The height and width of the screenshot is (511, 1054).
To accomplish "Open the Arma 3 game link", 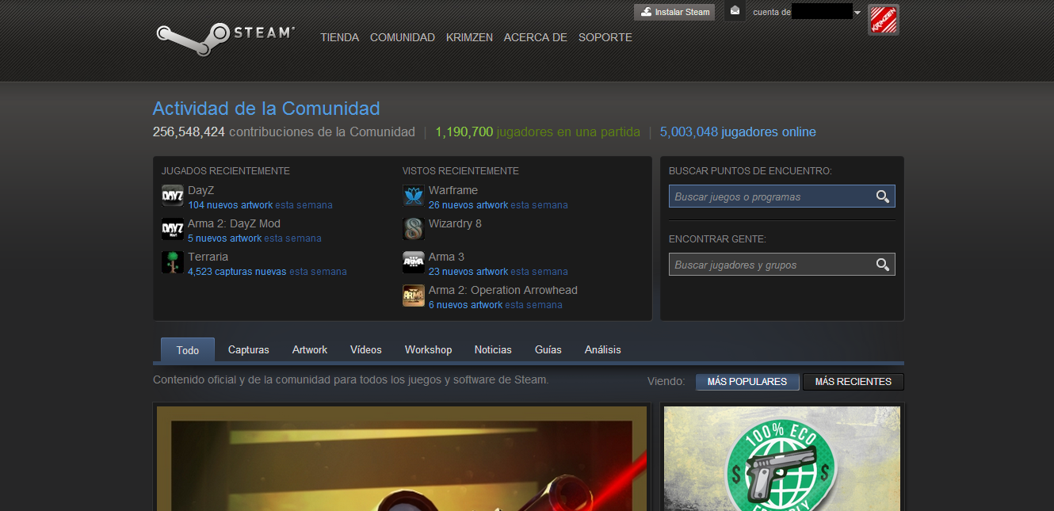I will pyautogui.click(x=447, y=257).
